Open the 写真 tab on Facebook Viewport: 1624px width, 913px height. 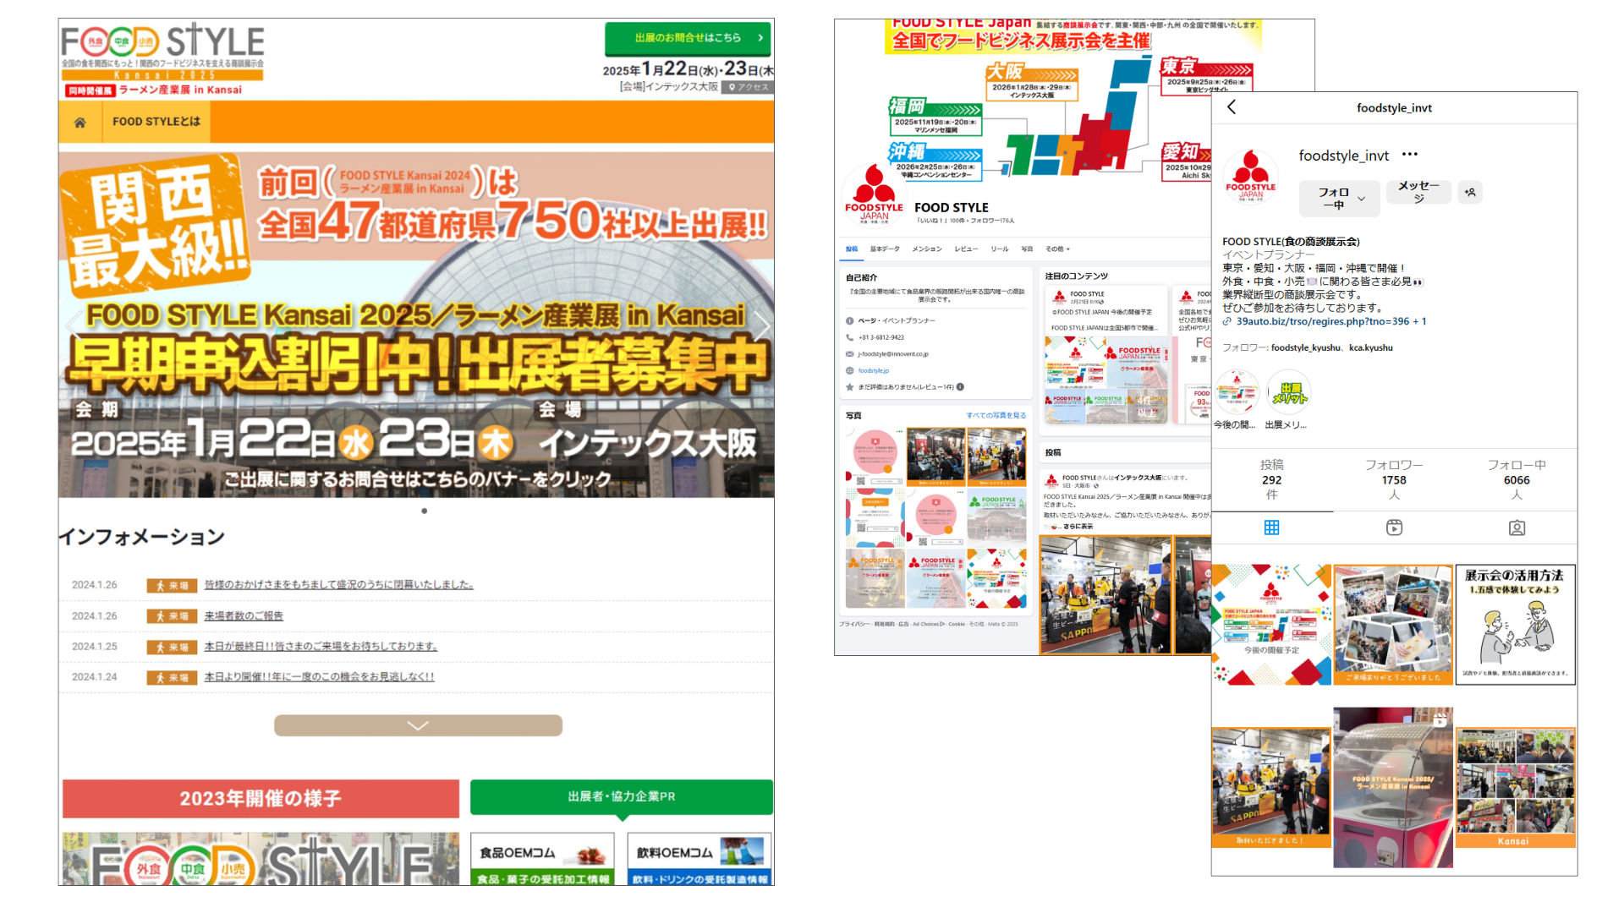(1027, 249)
